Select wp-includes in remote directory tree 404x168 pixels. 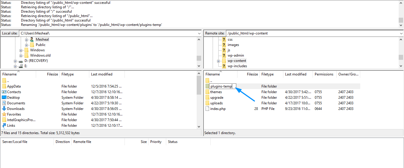pos(237,66)
